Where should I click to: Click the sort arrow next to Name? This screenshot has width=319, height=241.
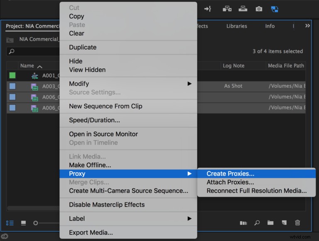point(40,67)
